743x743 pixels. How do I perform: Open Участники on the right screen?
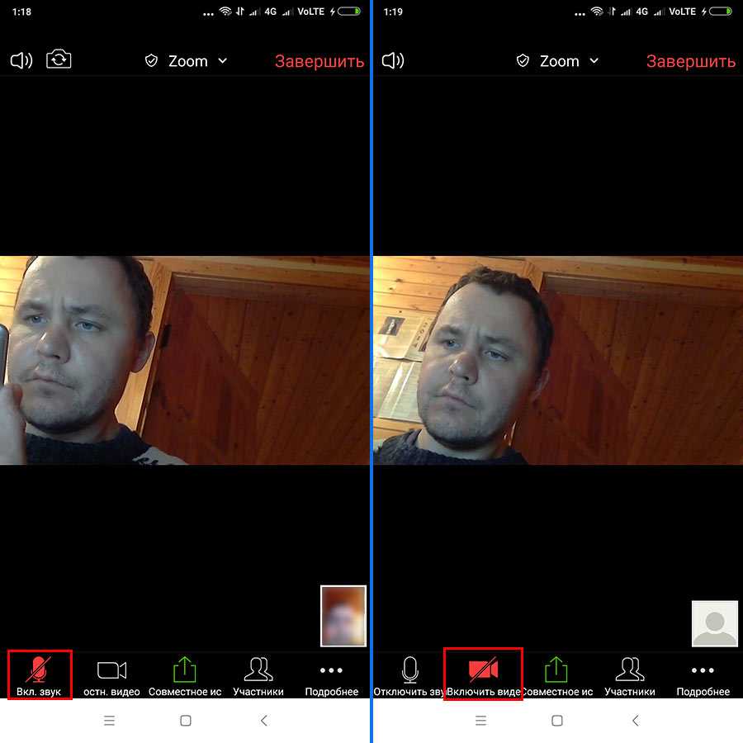tap(630, 675)
